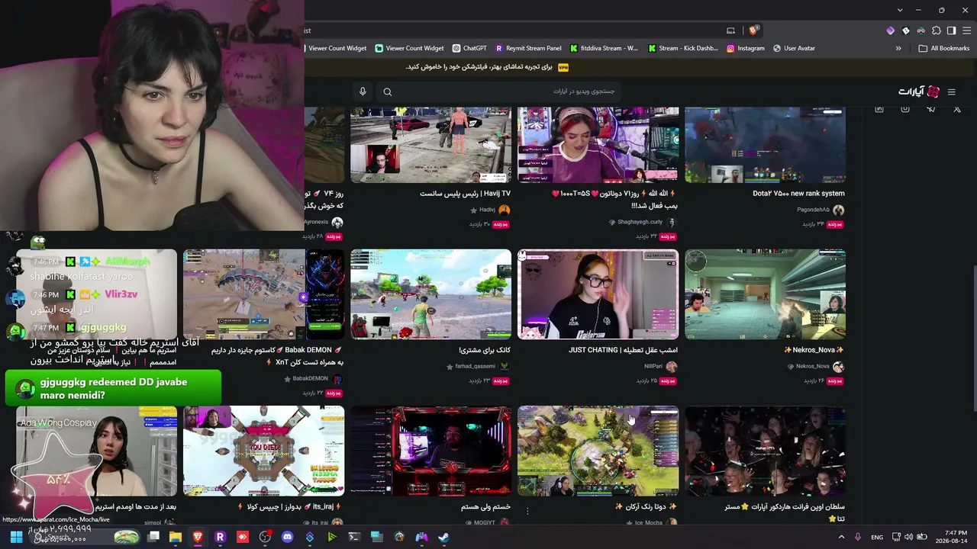Open Steam from the taskbar
This screenshot has height=549, width=977.
[444, 537]
